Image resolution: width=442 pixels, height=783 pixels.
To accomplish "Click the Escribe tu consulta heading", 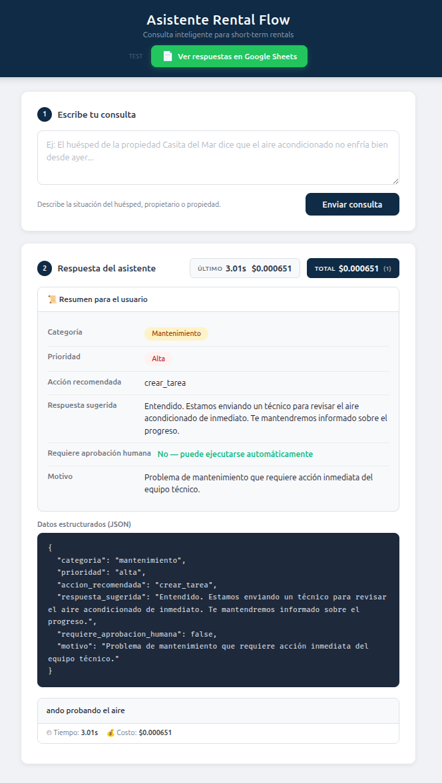I will pyautogui.click(x=97, y=114).
